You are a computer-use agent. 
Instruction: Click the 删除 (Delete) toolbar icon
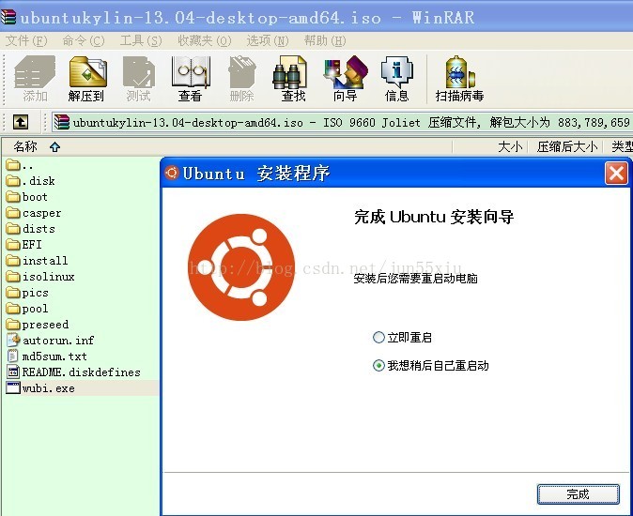[241, 79]
